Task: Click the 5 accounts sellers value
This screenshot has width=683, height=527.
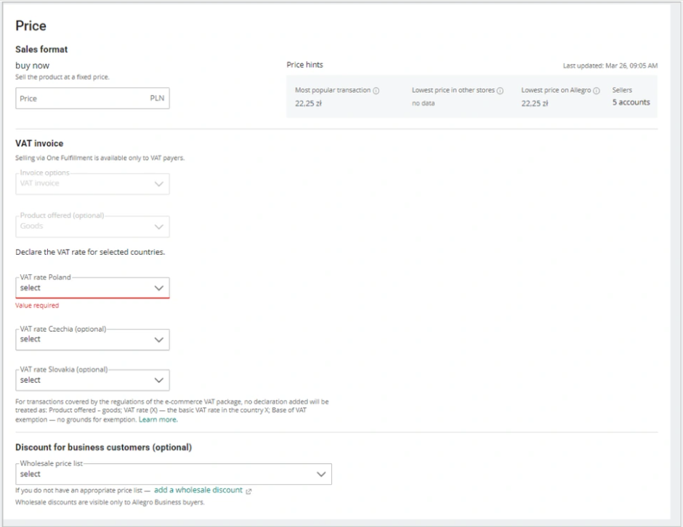Action: [x=631, y=102]
